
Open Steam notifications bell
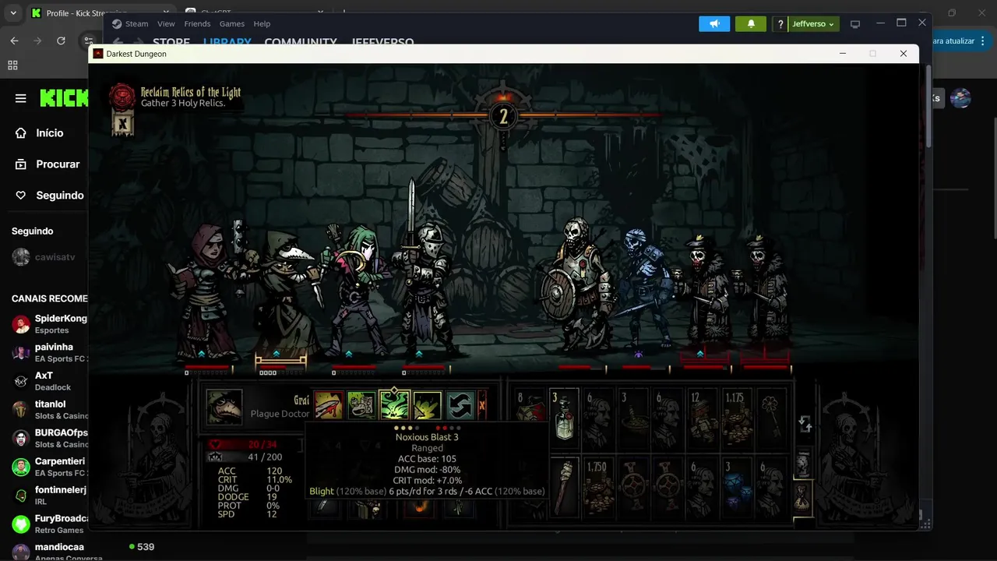tap(751, 24)
